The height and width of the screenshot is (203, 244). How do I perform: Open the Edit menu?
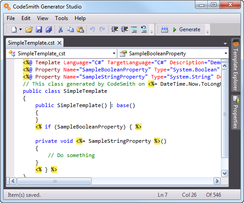26,18
